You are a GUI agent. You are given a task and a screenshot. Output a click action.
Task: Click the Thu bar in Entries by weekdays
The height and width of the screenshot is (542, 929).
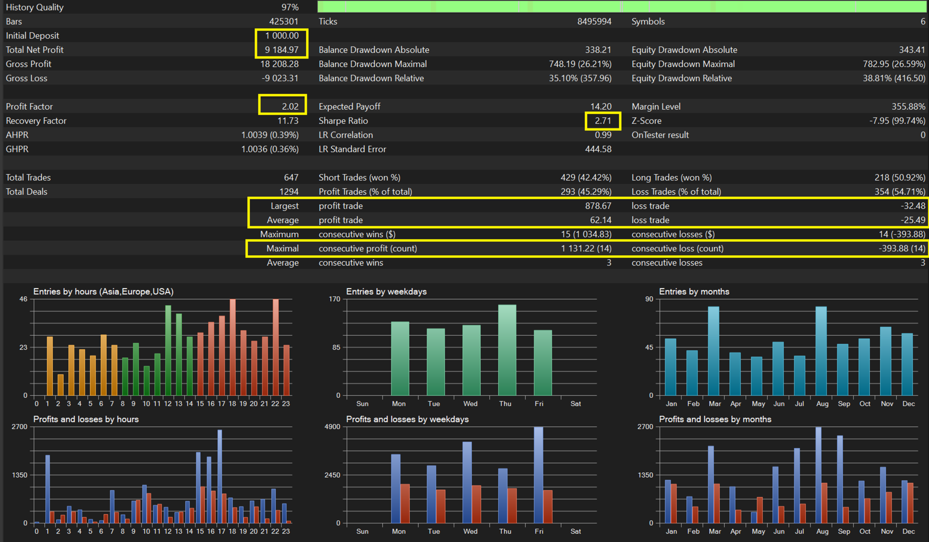pyautogui.click(x=507, y=350)
